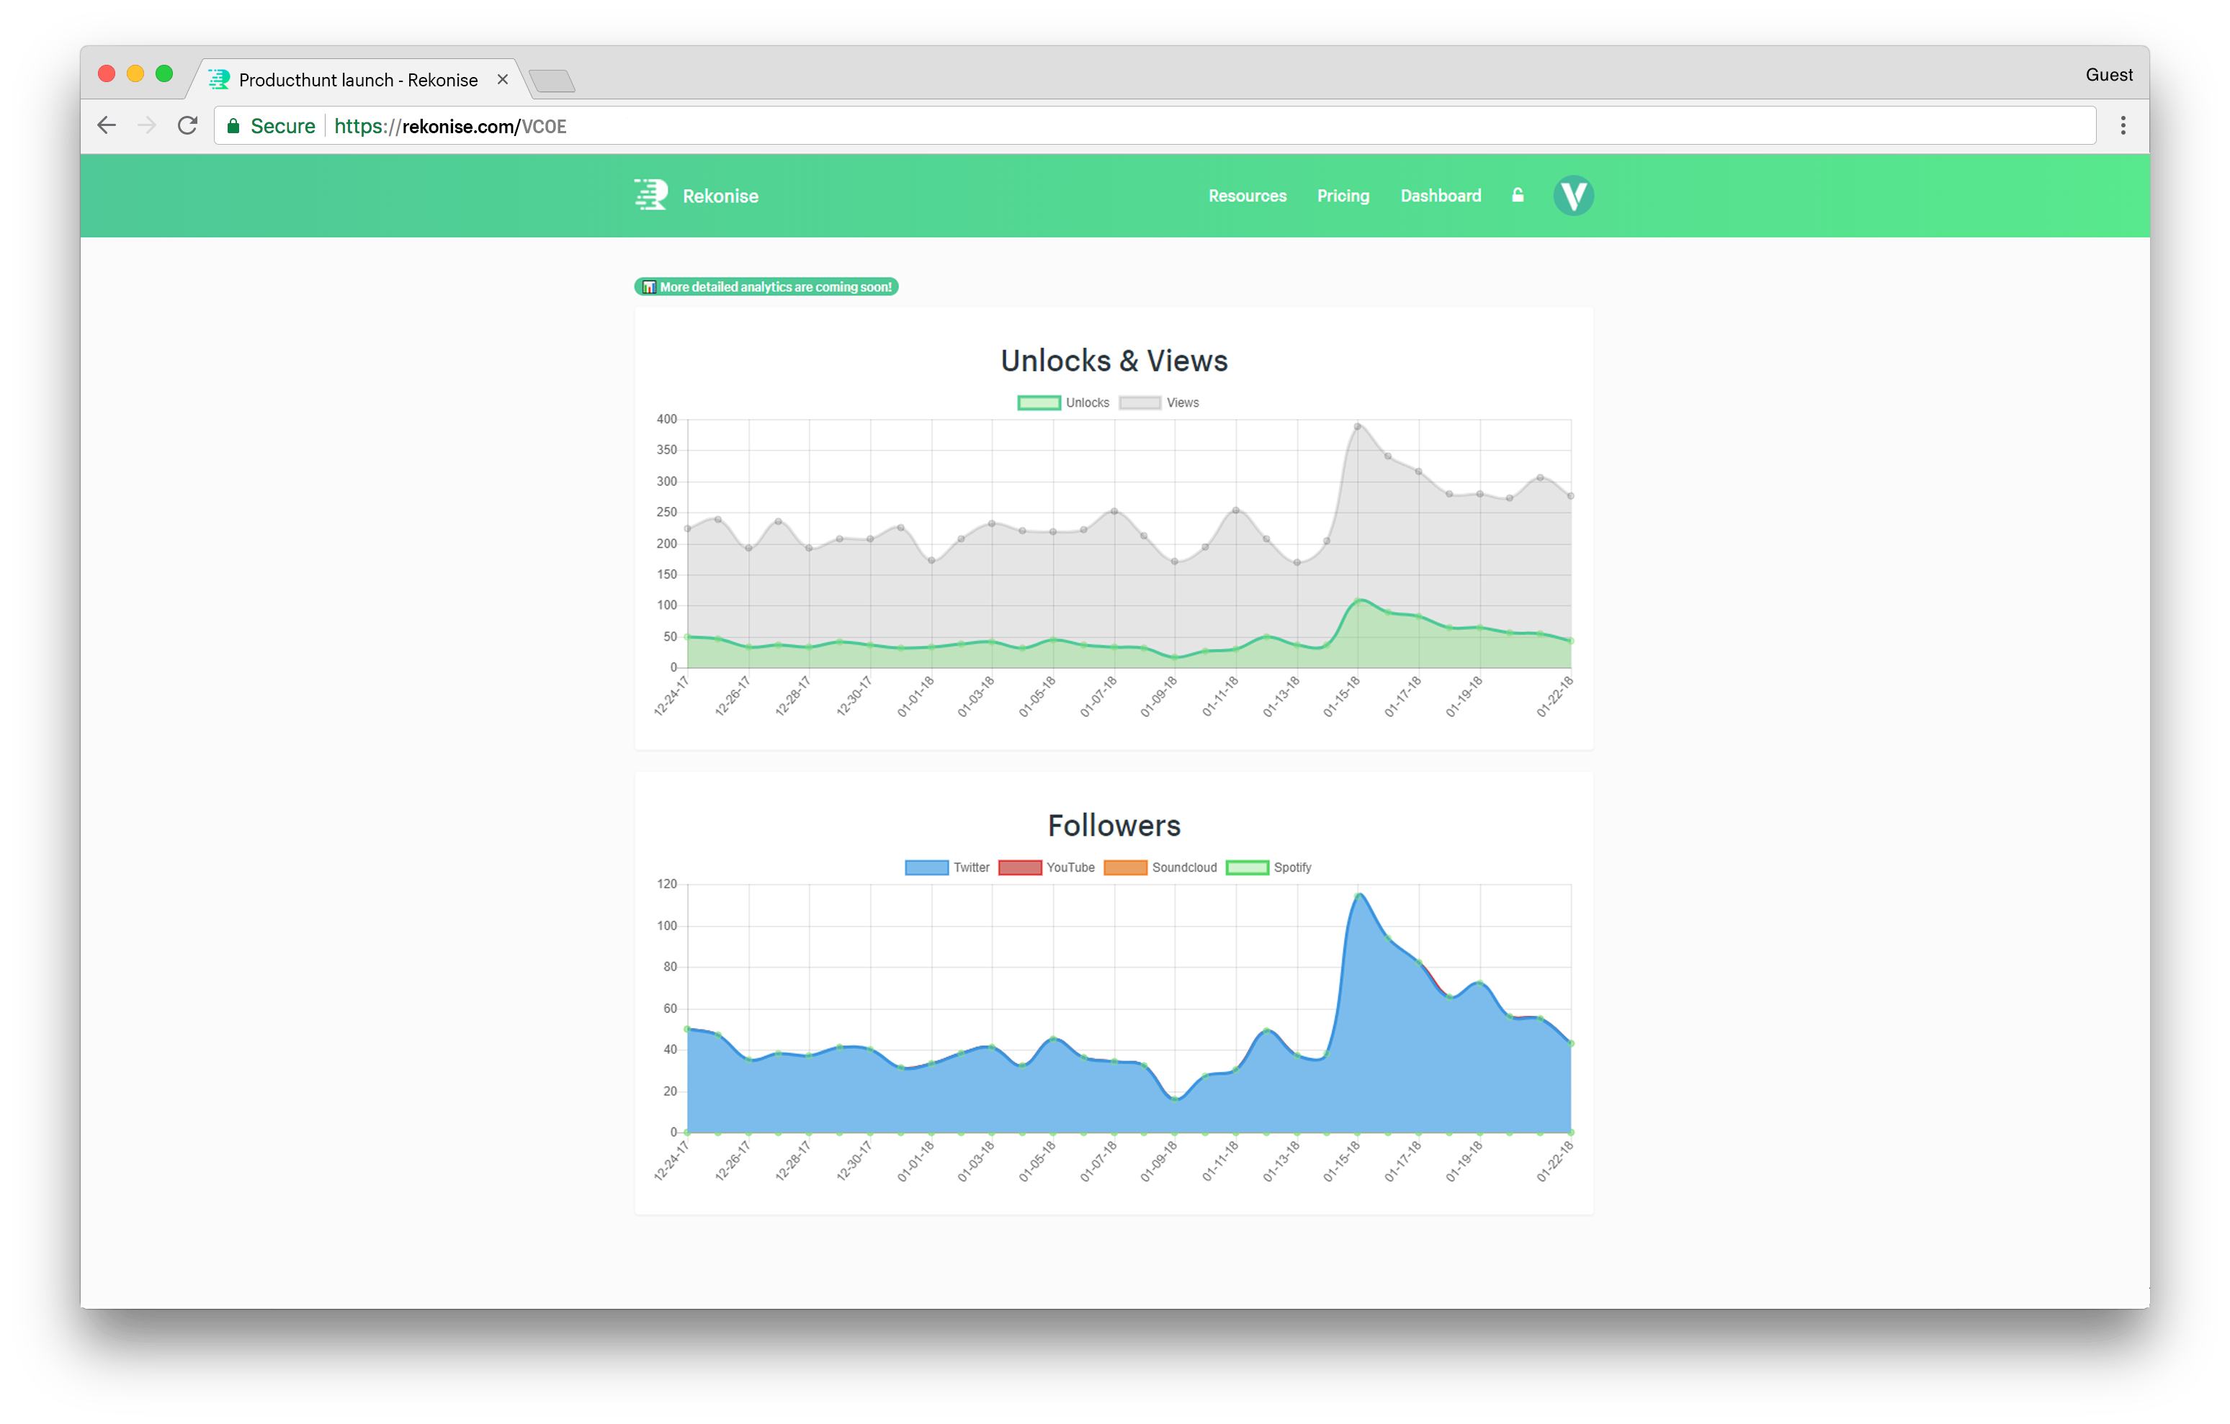Close the Producthunt launch tab
2230x1424 pixels.
coord(503,80)
